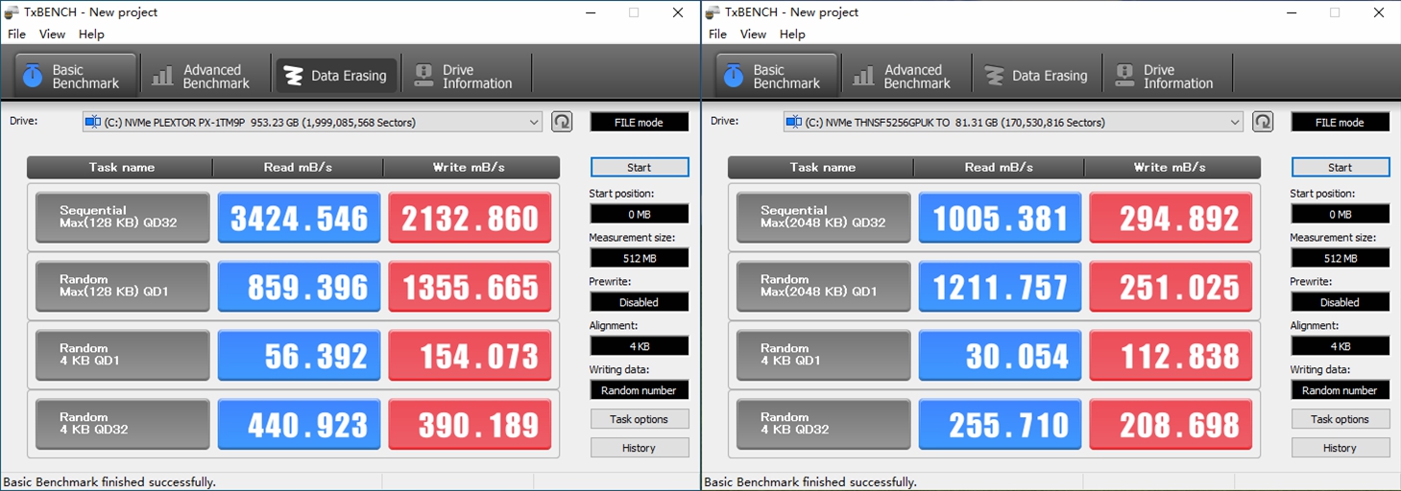Open the View menu in left window
The height and width of the screenshot is (491, 1401).
tap(52, 34)
